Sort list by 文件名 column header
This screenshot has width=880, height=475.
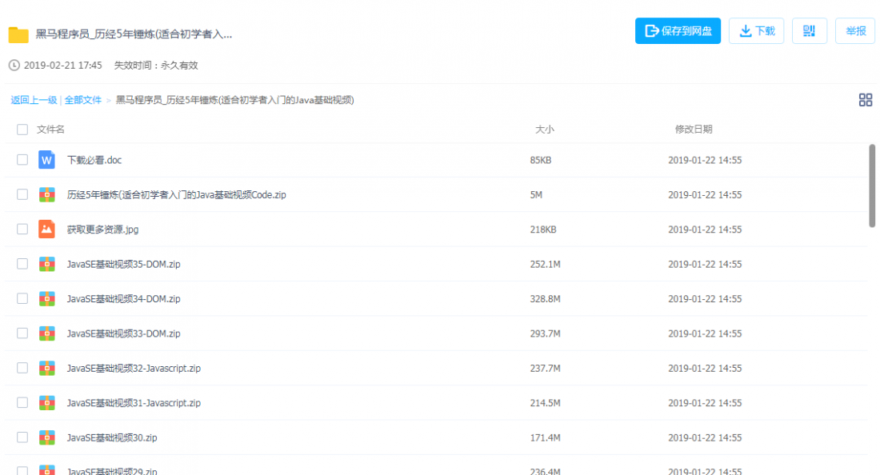pyautogui.click(x=50, y=130)
